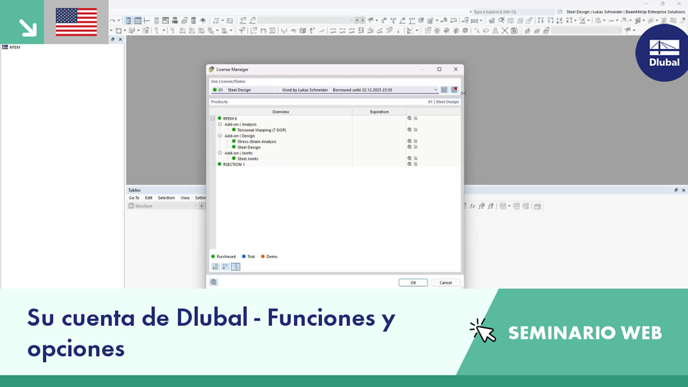This screenshot has height=387, width=688.
Task: Open the Go To menu in Tables
Action: click(x=134, y=198)
